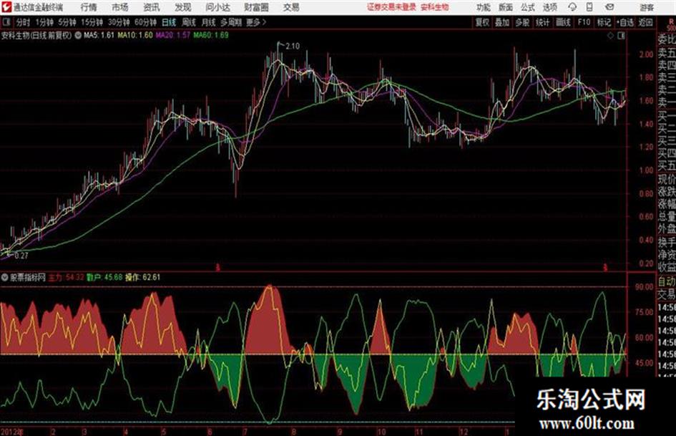Click the 返回 back button
Screen dimensions: 676x436
(645, 22)
